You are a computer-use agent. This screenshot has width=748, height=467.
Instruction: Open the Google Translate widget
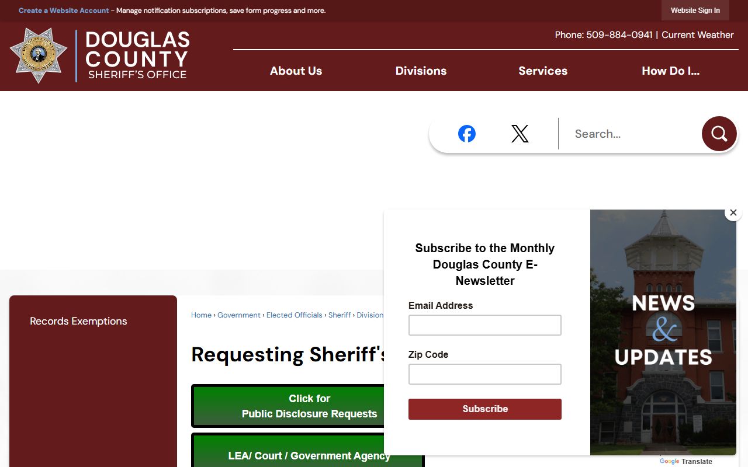[686, 461]
